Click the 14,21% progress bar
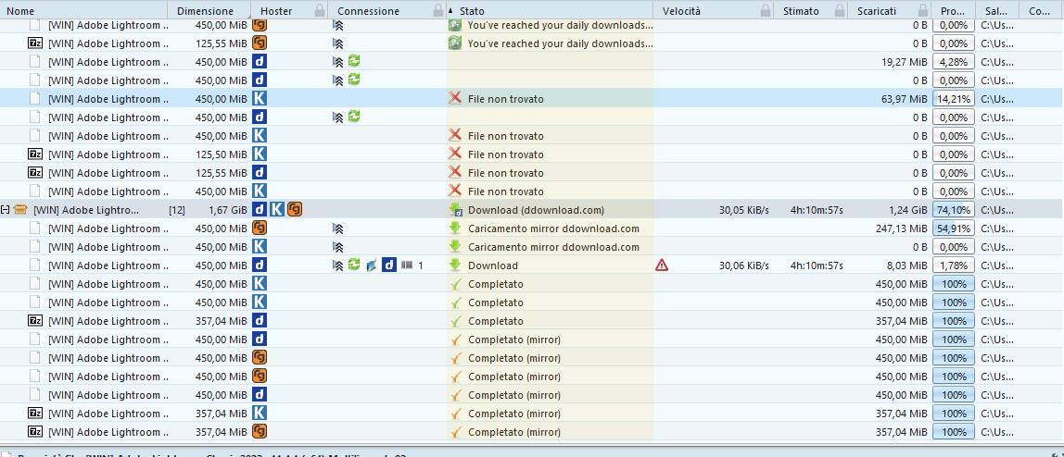Screen dimensions: 1064x457 (954, 99)
